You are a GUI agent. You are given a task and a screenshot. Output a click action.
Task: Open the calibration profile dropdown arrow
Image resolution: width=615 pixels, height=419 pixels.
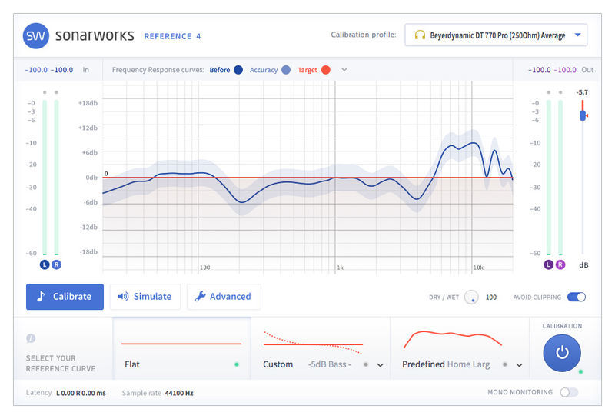click(577, 35)
